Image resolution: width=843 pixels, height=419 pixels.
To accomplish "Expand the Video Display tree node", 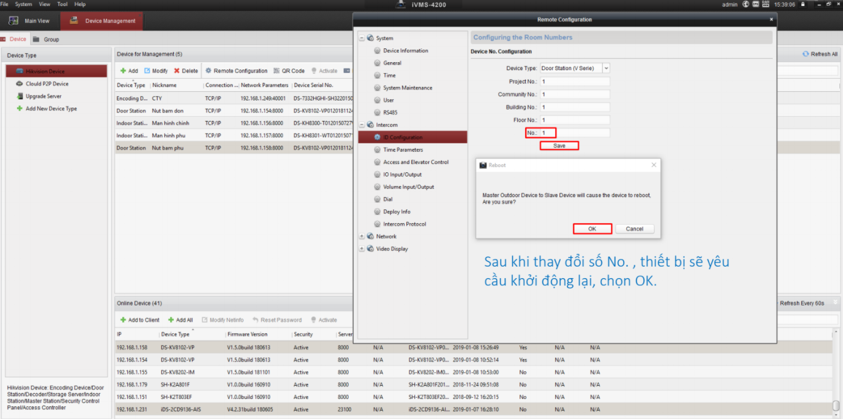I will click(362, 249).
